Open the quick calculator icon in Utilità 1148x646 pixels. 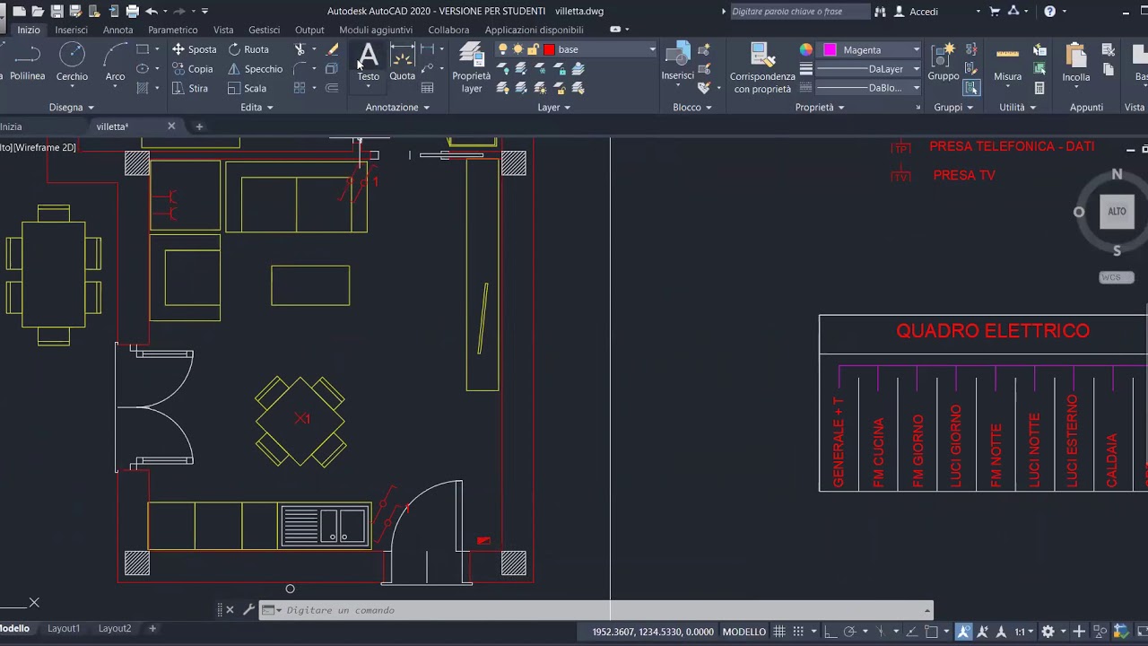tap(1039, 88)
